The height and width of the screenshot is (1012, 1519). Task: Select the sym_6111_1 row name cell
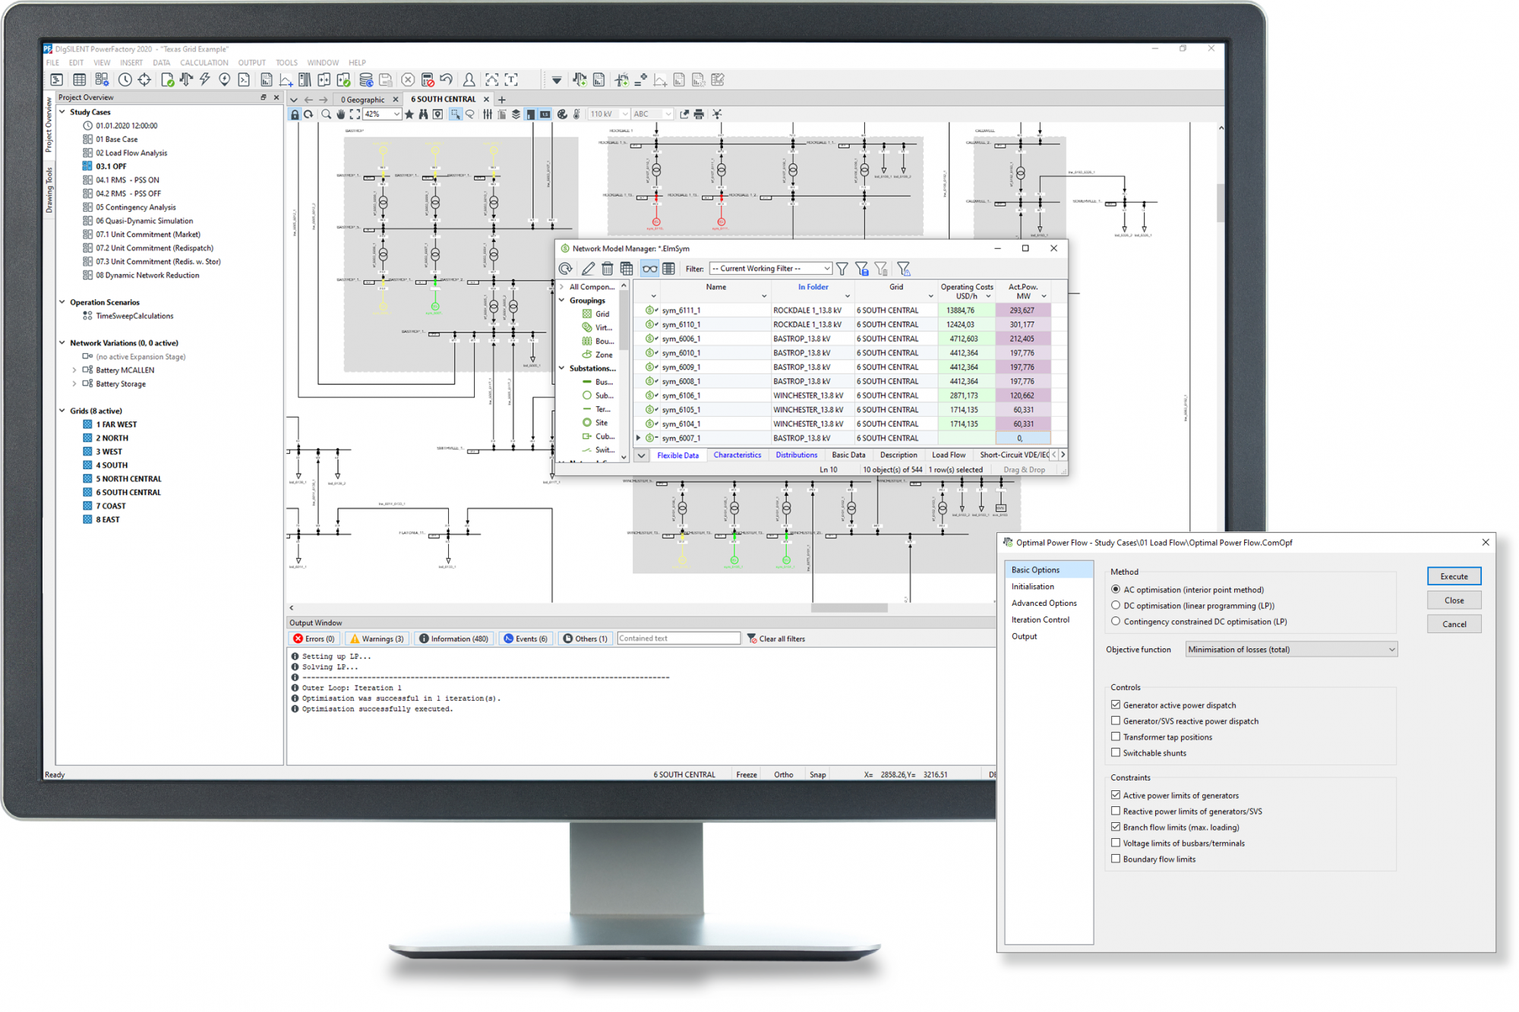tap(715, 311)
